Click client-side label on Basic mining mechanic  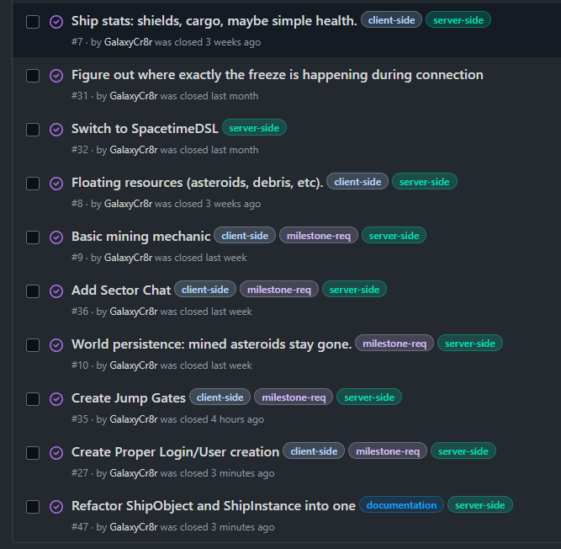point(245,236)
